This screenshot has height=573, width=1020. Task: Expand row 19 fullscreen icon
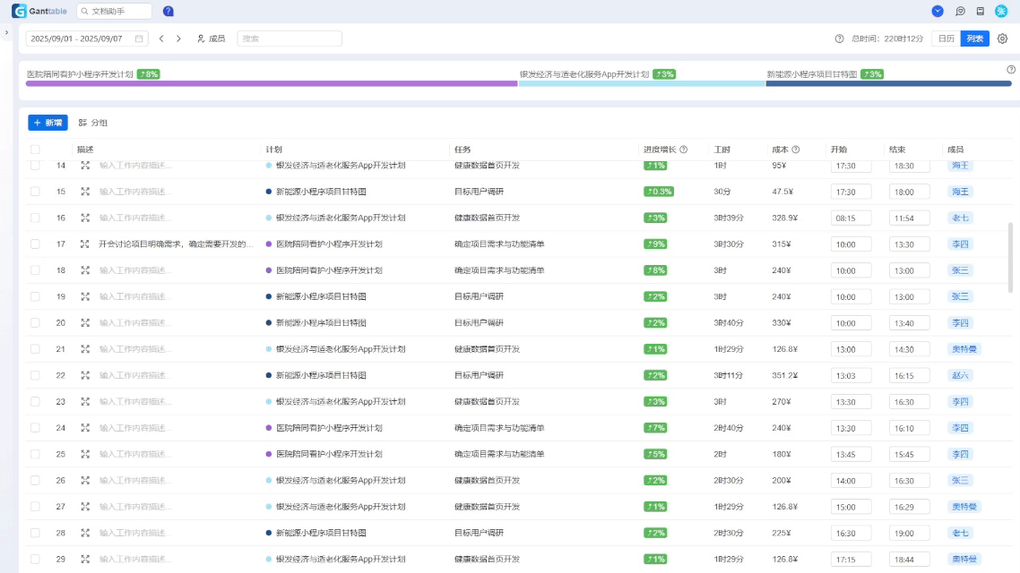tap(85, 296)
